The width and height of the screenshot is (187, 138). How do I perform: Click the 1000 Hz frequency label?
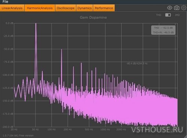(105, 129)
